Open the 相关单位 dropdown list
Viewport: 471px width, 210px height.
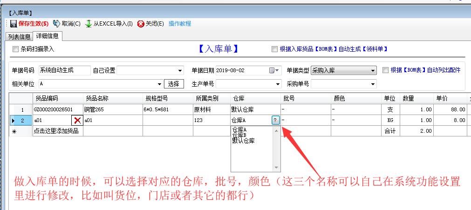[x=160, y=84]
